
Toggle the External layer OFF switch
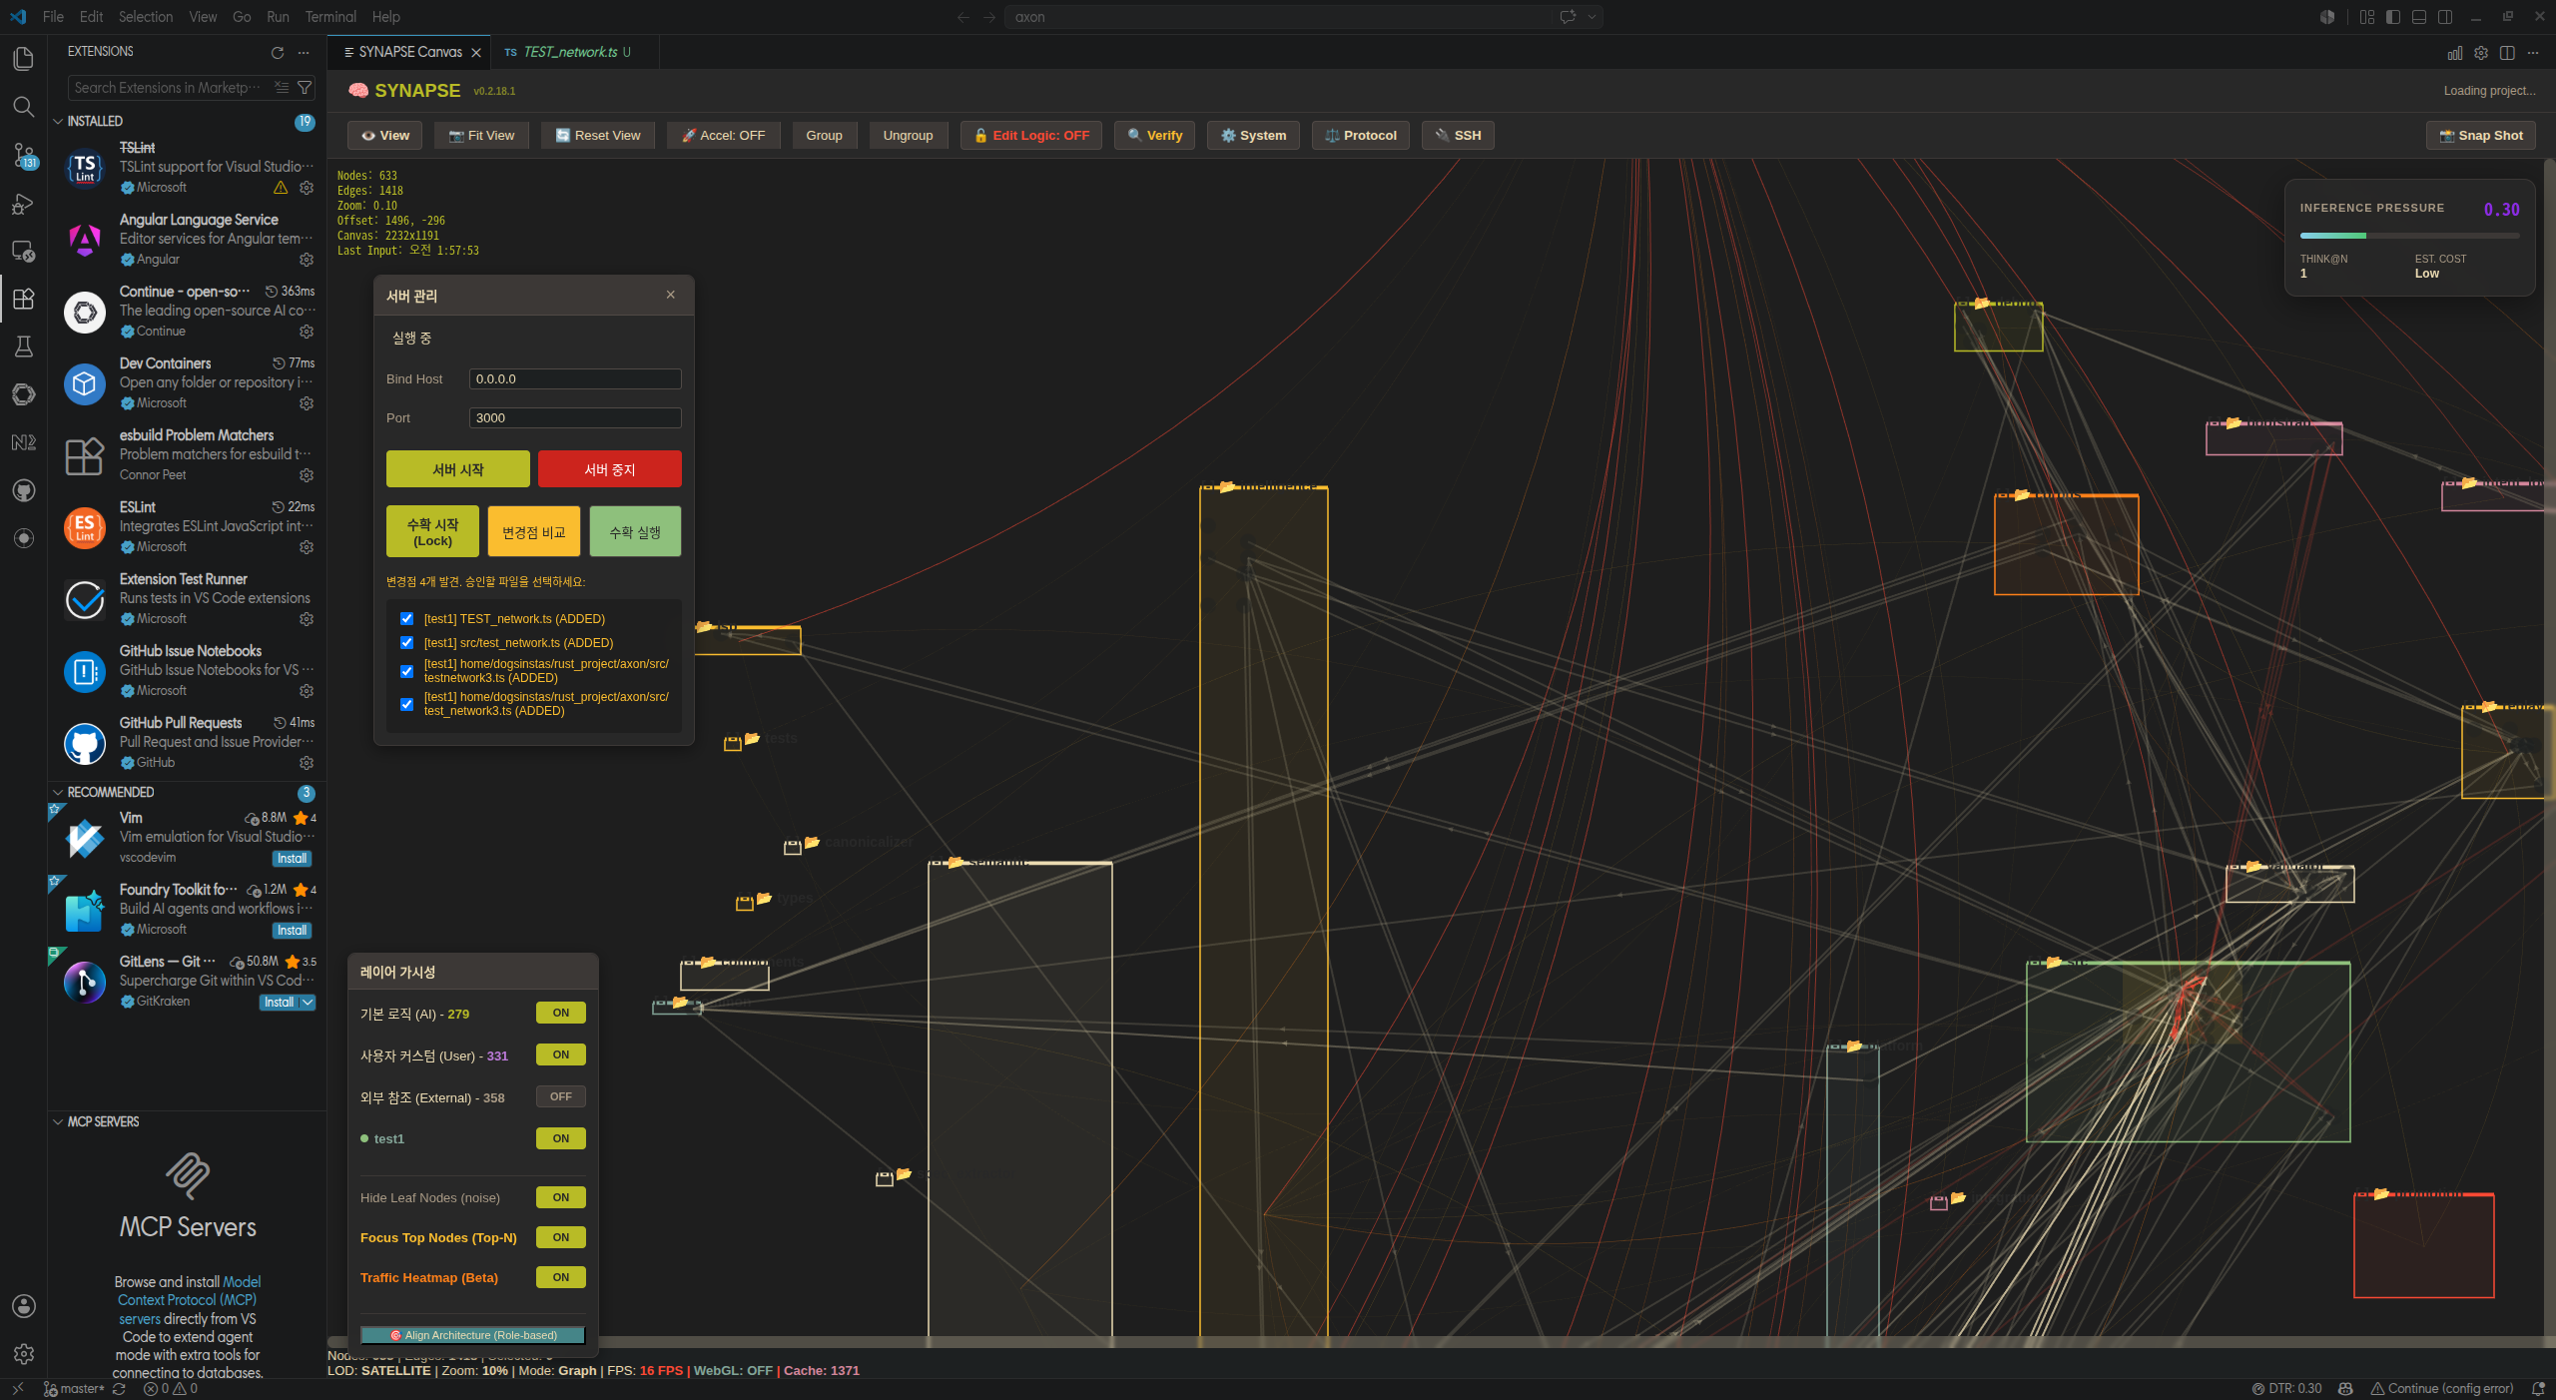[561, 1096]
